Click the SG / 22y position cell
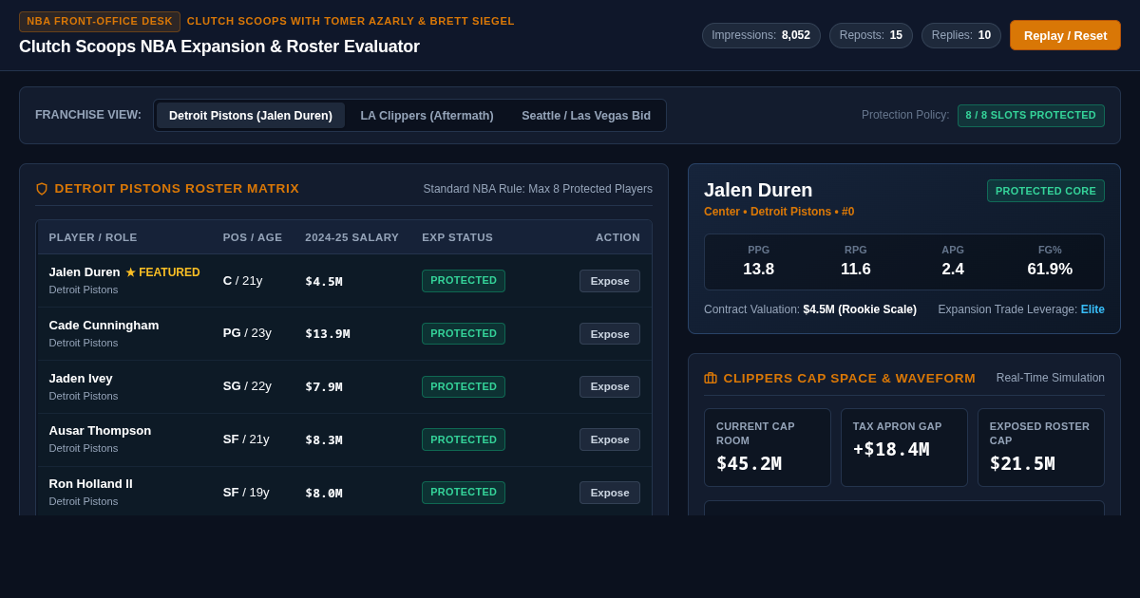1140x598 pixels. point(247,386)
